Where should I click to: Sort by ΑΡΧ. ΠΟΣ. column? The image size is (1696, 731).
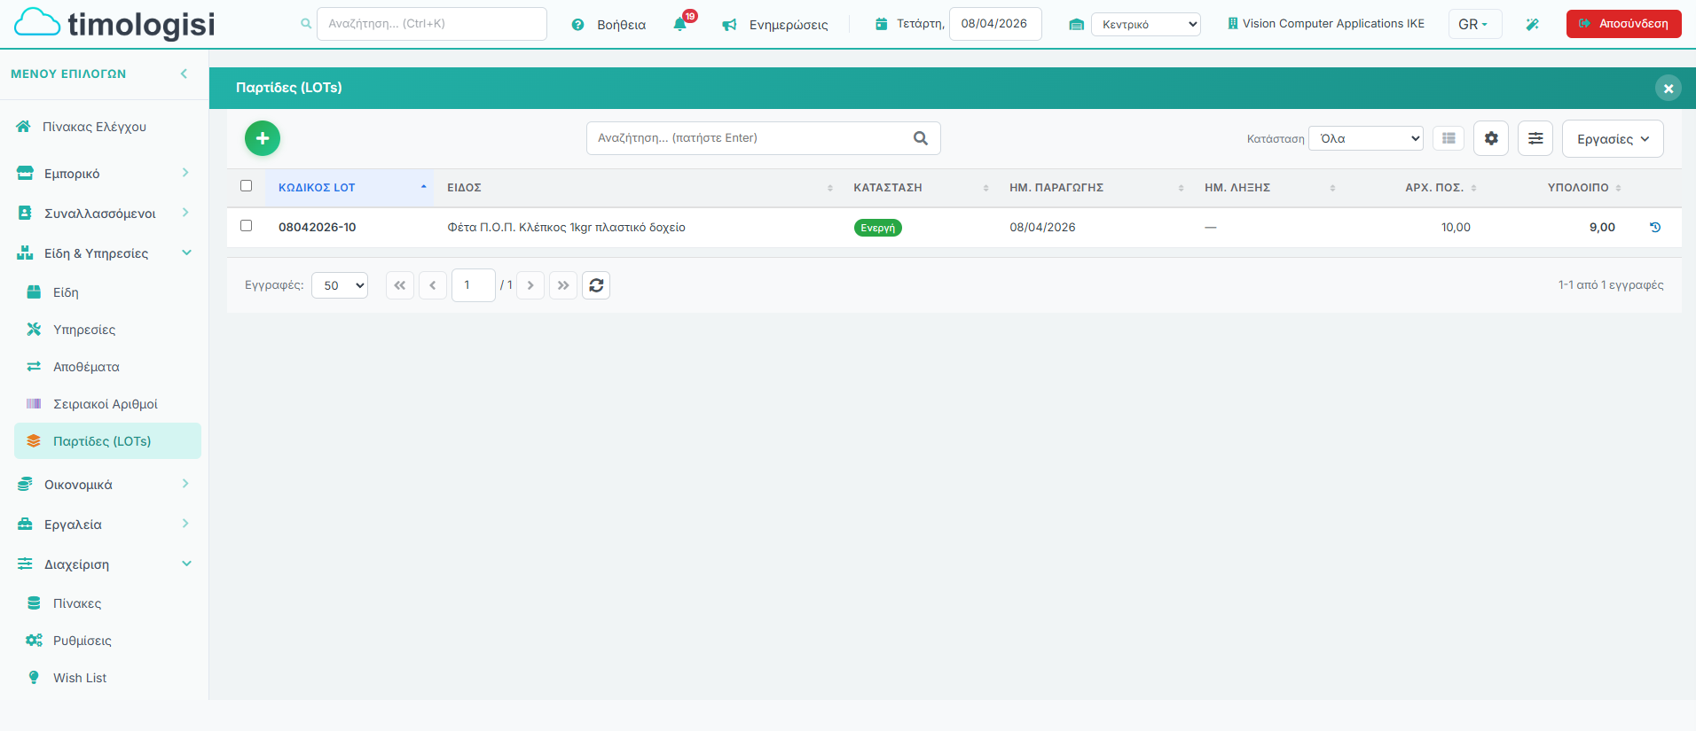(x=1414, y=188)
